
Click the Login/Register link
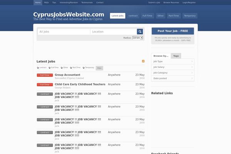(189, 2)
